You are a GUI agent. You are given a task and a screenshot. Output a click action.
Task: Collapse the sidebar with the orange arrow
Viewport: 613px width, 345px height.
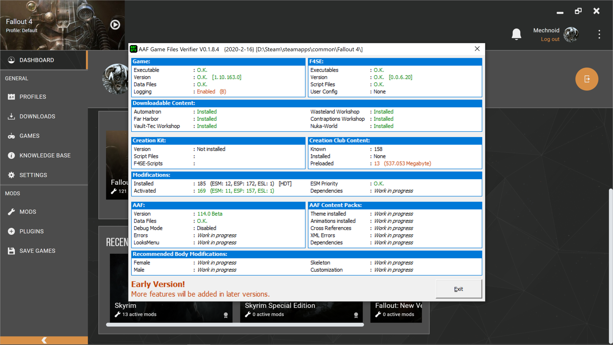click(x=44, y=340)
